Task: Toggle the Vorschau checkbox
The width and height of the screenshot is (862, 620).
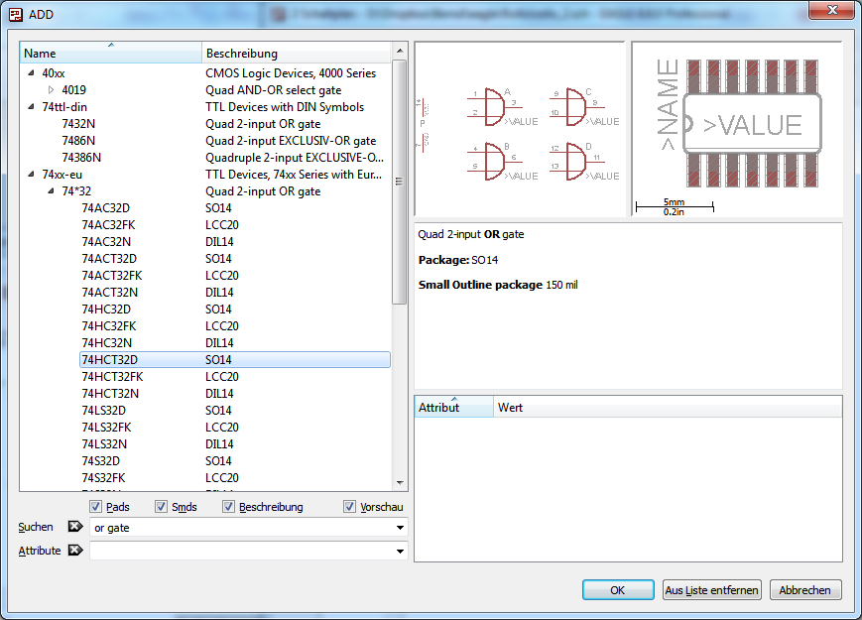Action: click(x=349, y=506)
